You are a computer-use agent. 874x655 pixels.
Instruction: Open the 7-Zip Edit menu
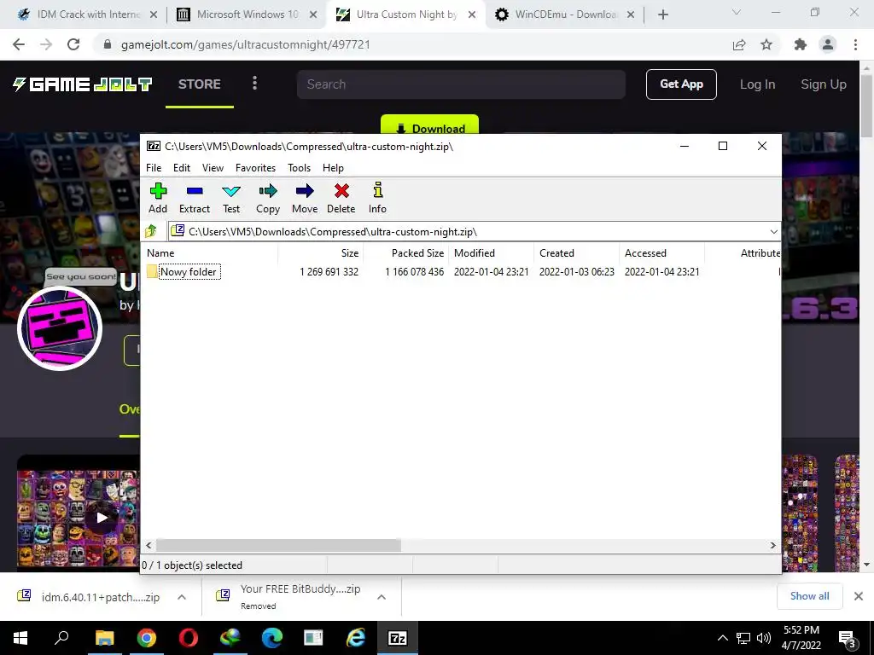182,168
